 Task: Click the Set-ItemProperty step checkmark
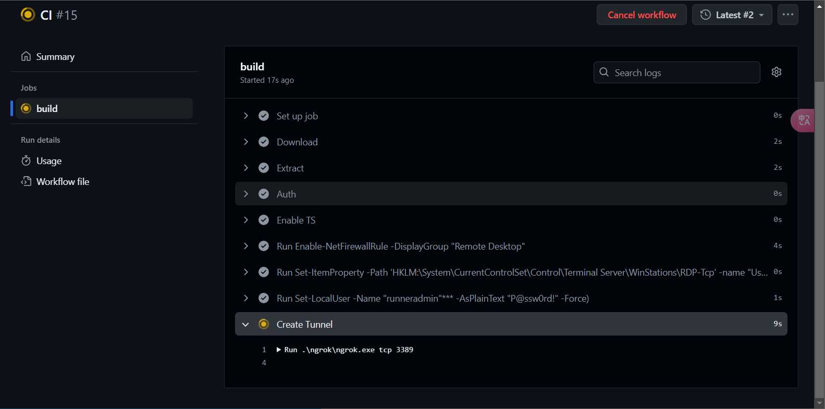[264, 272]
